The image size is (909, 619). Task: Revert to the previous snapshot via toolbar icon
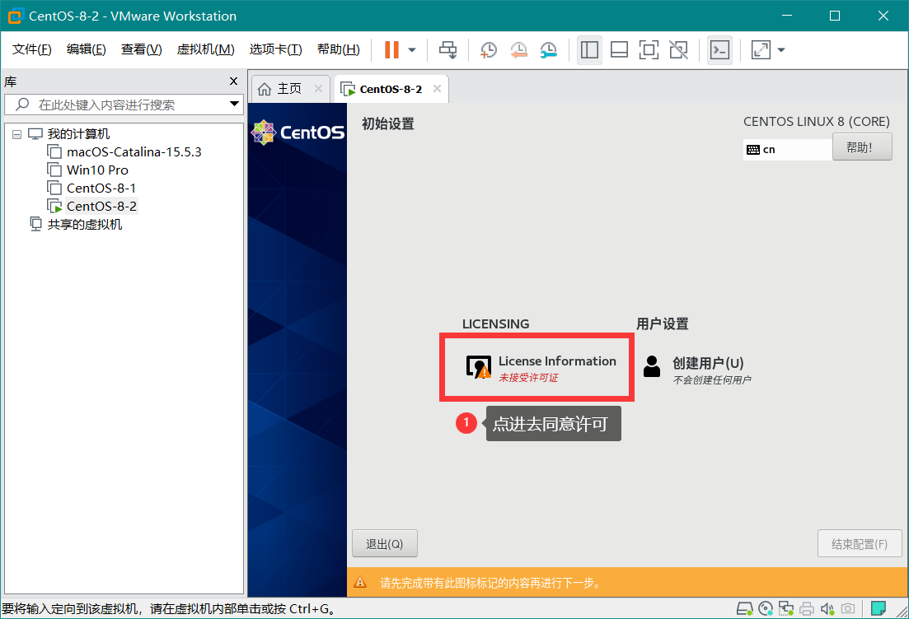pyautogui.click(x=518, y=50)
